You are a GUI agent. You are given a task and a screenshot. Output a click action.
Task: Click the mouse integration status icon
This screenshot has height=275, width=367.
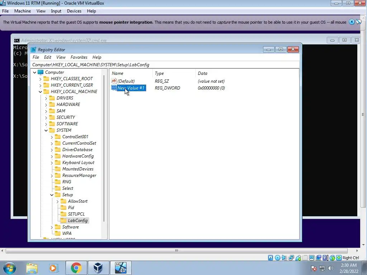point(332,258)
